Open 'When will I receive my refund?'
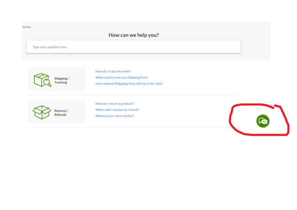The height and width of the screenshot is (210, 297). (117, 110)
